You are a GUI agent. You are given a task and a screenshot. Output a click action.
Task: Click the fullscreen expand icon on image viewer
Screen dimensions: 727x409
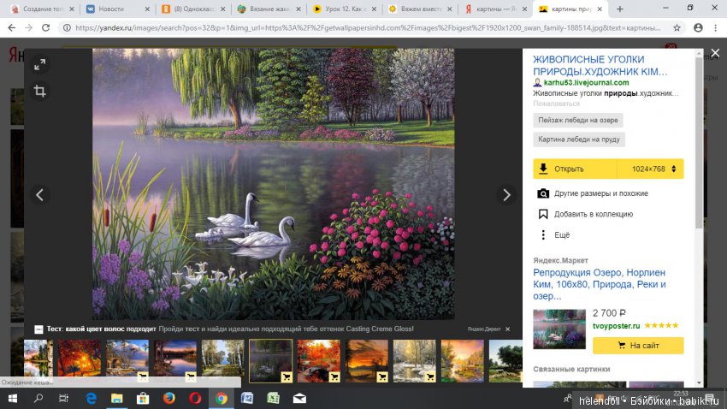40,65
